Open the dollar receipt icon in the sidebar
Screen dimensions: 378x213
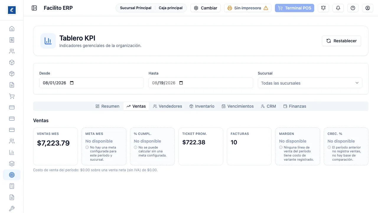coord(12,40)
